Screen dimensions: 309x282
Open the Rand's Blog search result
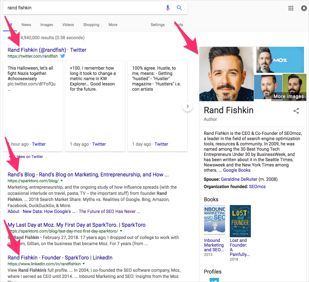coord(88,175)
